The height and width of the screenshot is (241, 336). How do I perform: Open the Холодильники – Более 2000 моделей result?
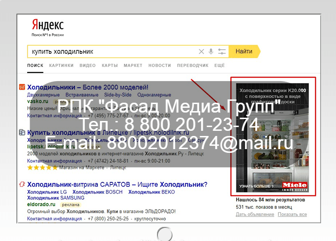pyautogui.click(x=88, y=87)
